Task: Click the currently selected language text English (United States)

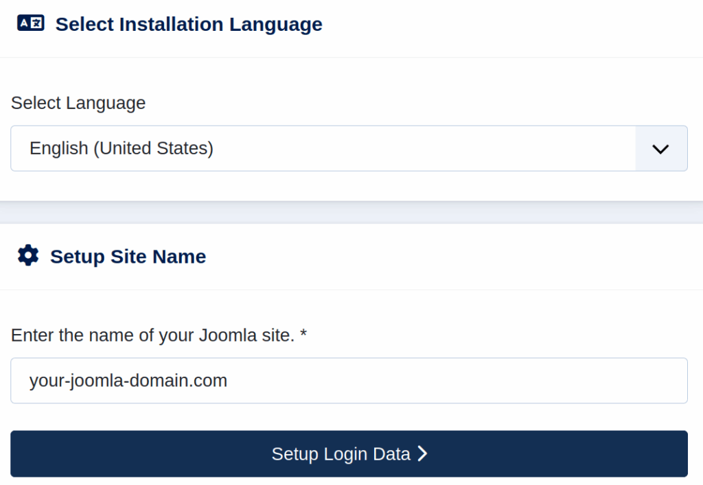Action: [x=121, y=148]
